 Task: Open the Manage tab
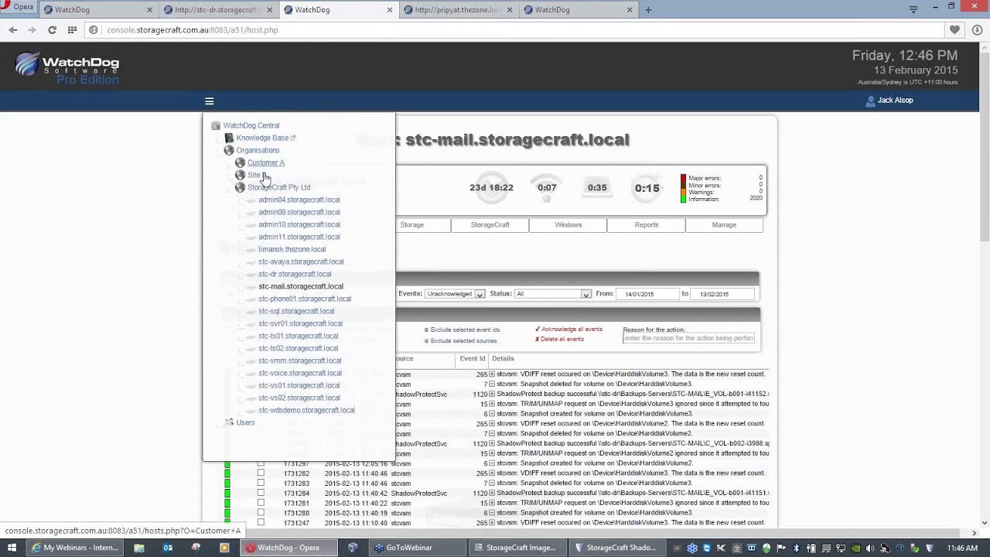click(724, 225)
